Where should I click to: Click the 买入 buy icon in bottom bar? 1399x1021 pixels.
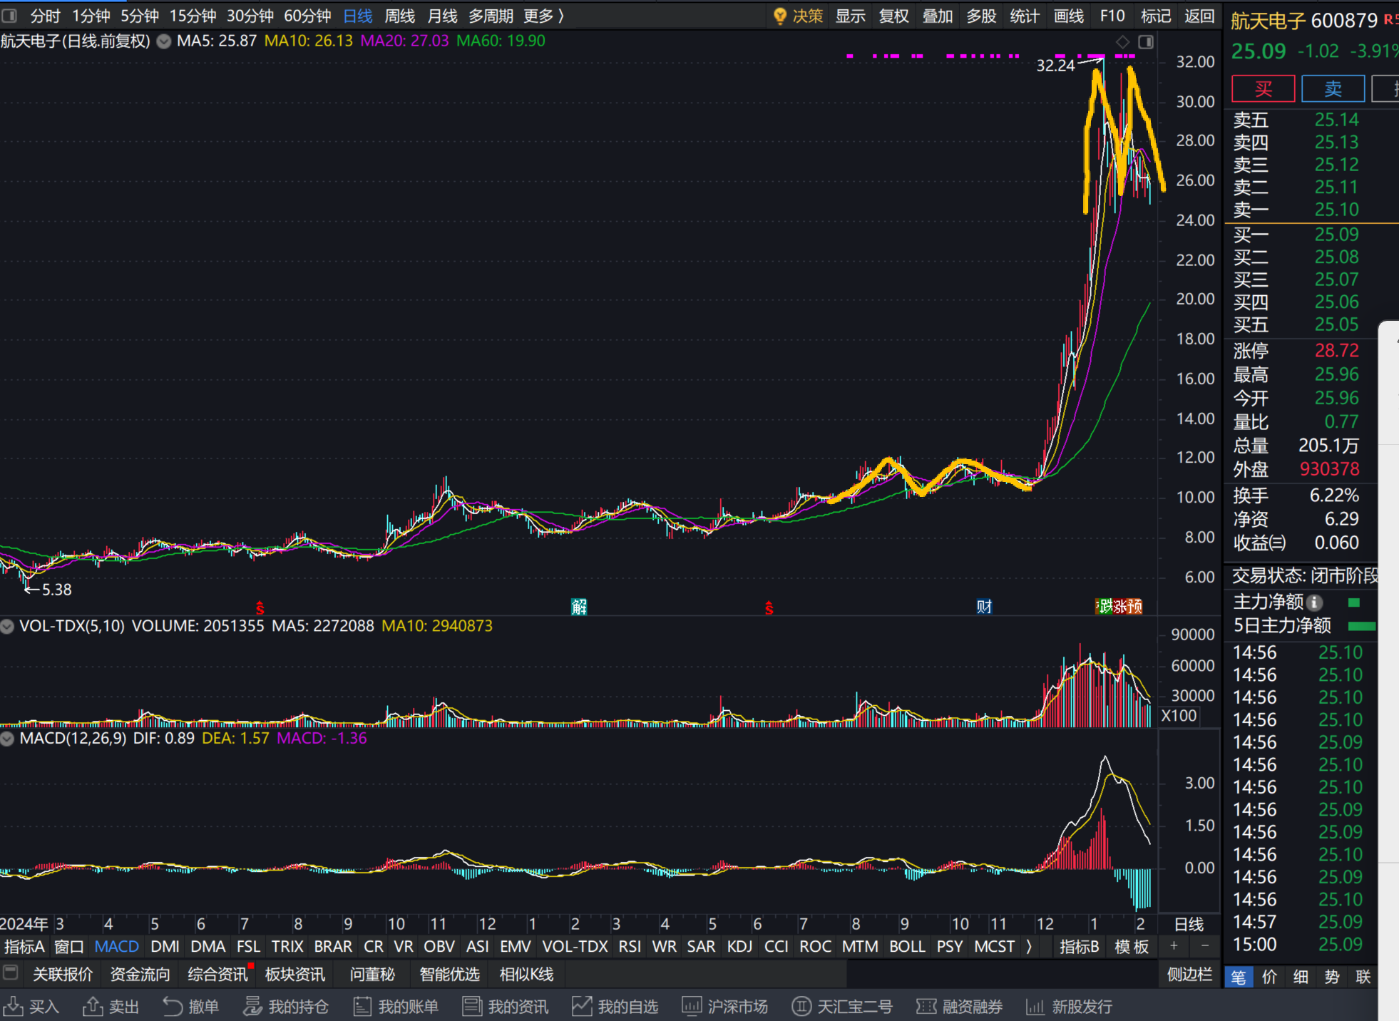point(14,1006)
